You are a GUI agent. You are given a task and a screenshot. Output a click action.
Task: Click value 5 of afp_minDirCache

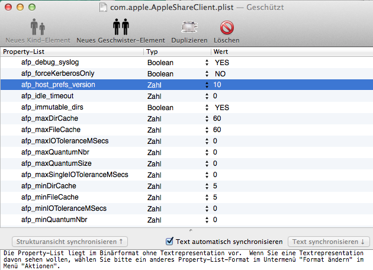tap(215, 186)
